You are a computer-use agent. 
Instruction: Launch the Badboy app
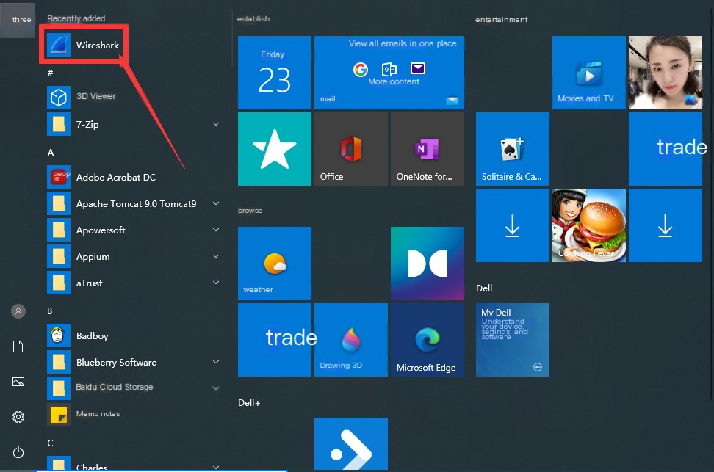click(79, 336)
